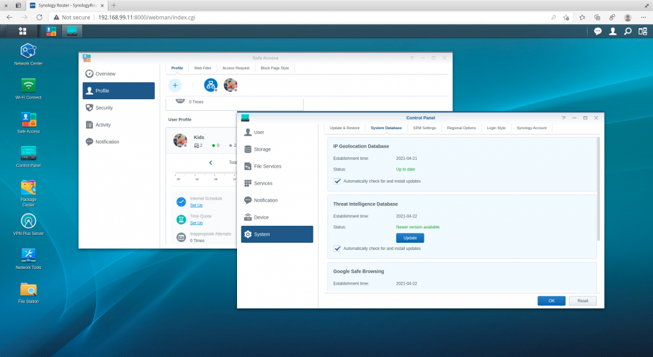
Task: Open Services section in Control Panel
Action: click(x=277, y=183)
